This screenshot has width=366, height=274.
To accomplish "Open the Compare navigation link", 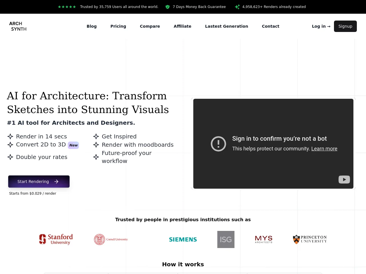I will 150,26.
